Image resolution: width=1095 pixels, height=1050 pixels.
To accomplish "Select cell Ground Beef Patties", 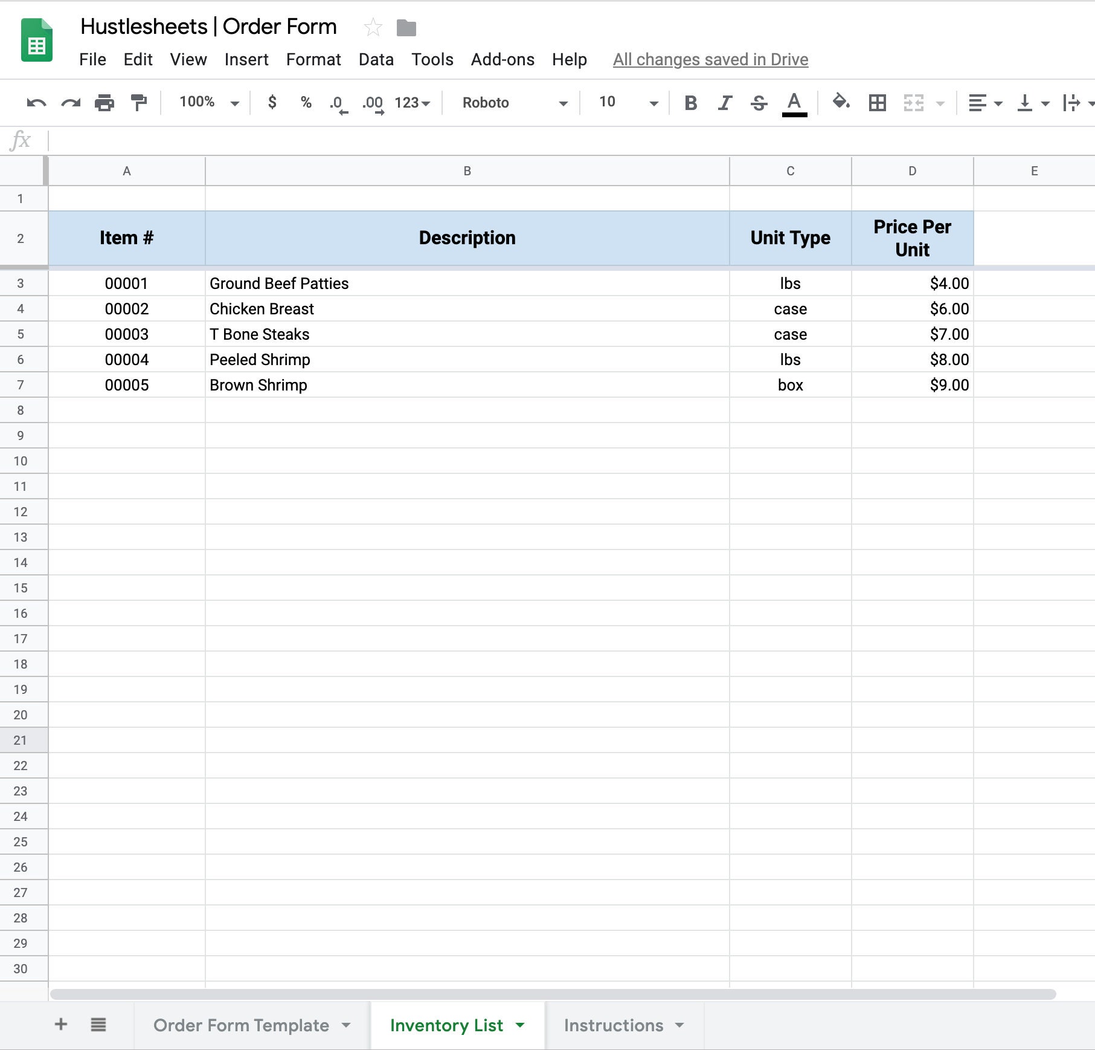I will pos(467,283).
